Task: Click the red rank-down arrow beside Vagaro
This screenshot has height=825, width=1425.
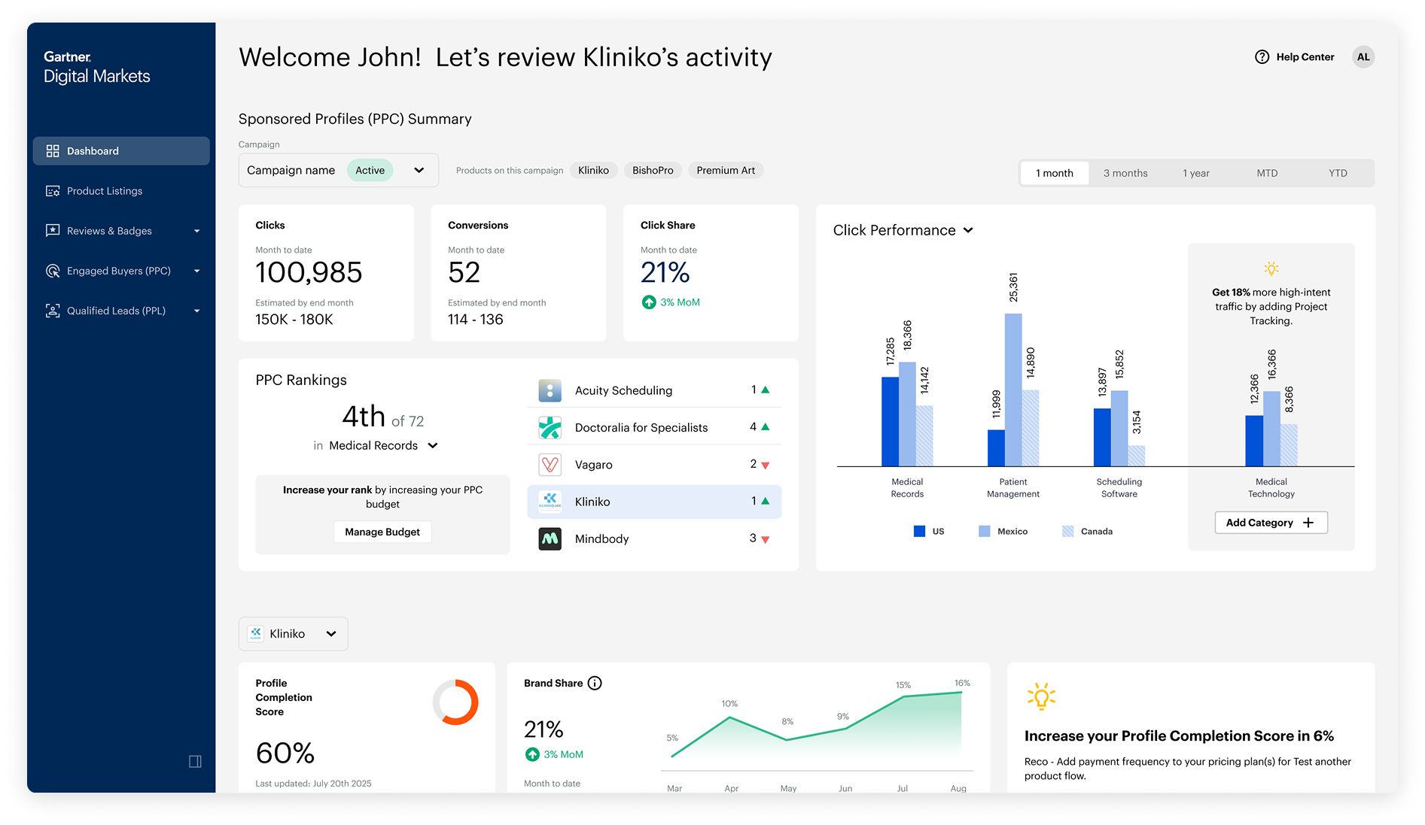Action: 766,466
